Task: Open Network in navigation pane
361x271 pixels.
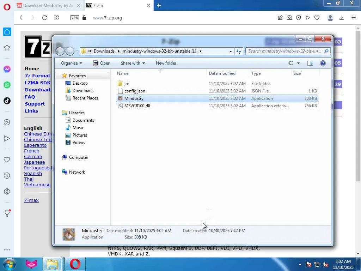Action: (77, 172)
